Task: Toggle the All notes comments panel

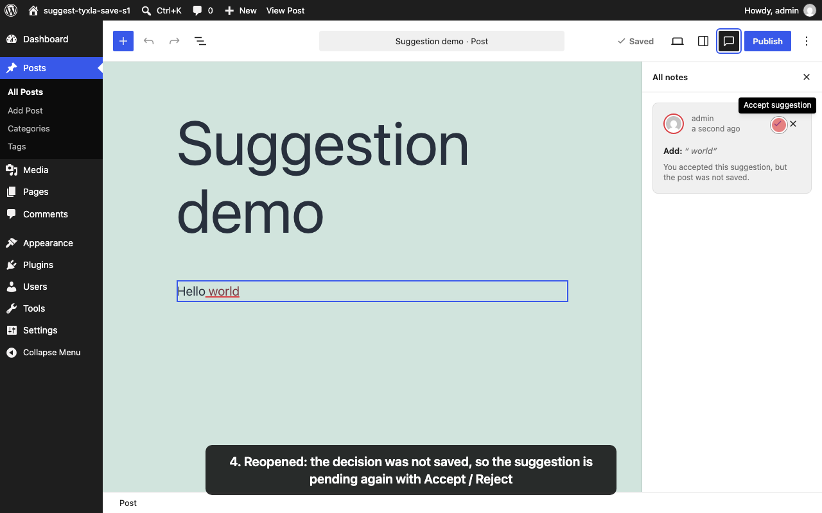Action: tap(729, 41)
